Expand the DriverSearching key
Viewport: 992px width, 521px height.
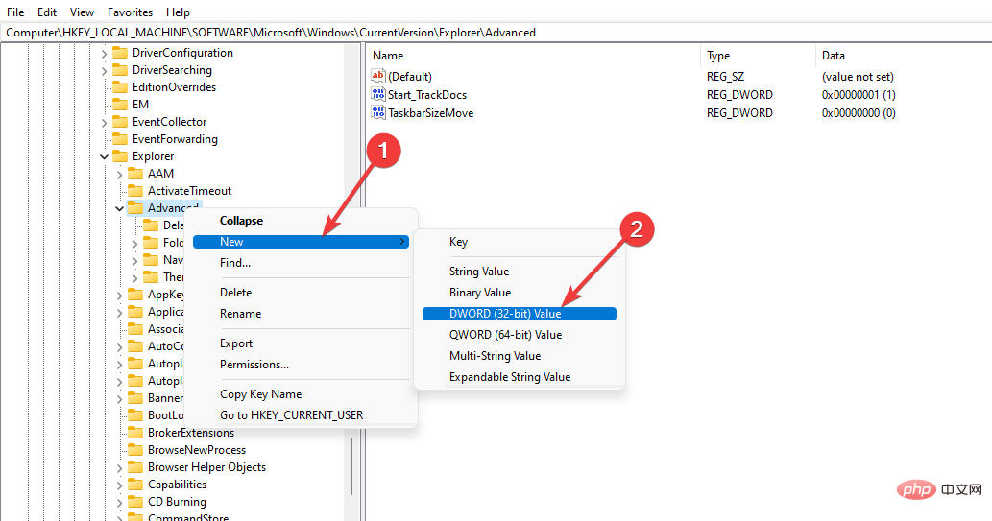coord(105,71)
